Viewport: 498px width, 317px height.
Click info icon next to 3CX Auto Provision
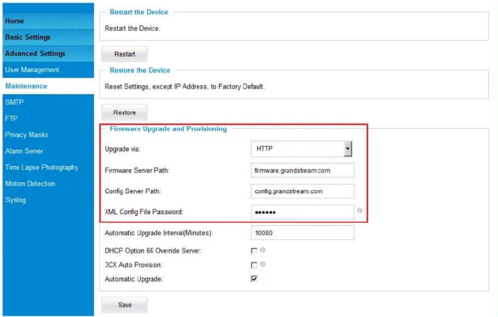(262, 264)
